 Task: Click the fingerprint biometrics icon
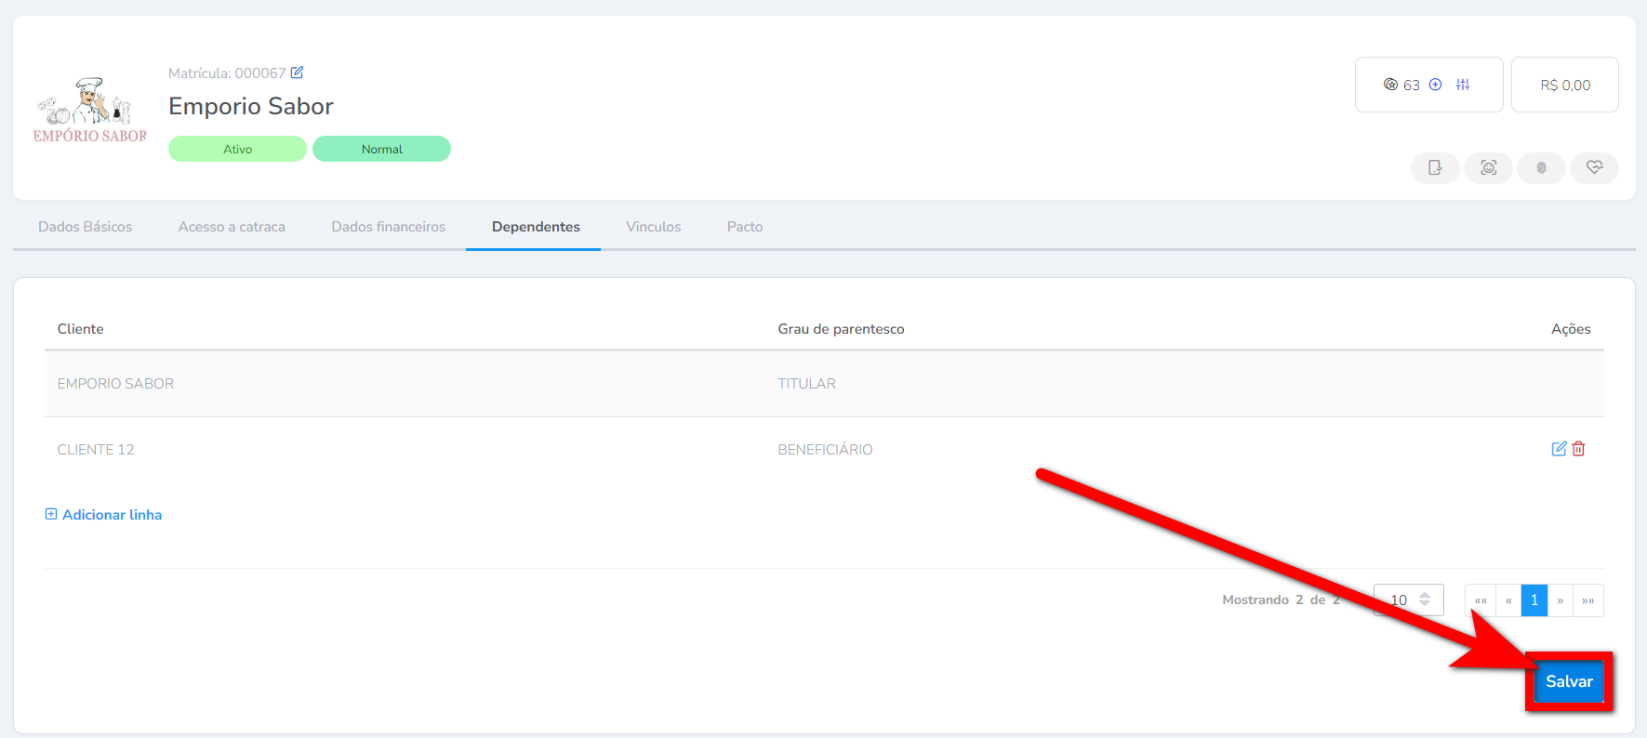click(x=1541, y=168)
